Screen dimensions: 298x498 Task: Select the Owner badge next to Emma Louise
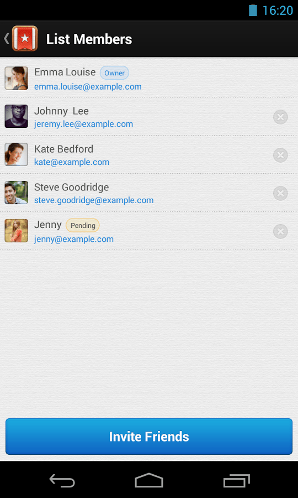point(114,72)
